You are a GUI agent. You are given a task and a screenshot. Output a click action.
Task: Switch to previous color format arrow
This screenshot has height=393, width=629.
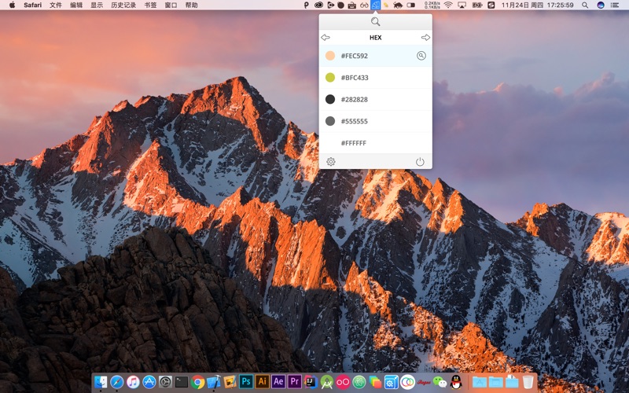coord(326,37)
